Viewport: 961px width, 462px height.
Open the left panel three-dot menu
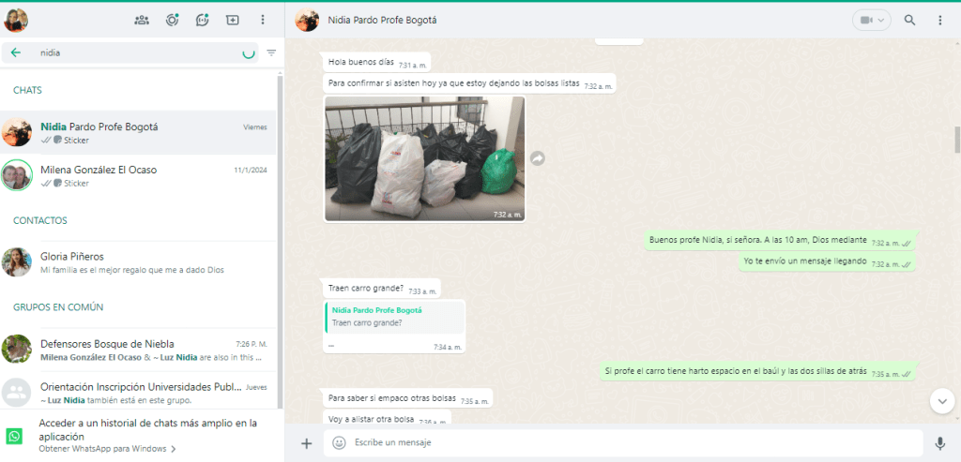(x=262, y=20)
